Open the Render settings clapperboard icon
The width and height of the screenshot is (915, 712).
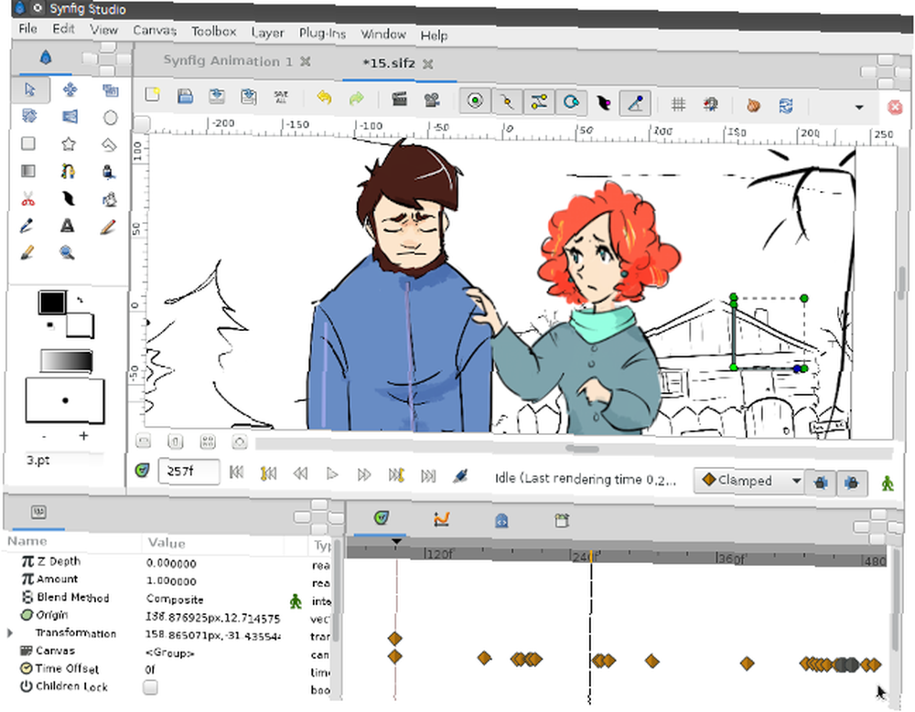click(399, 99)
